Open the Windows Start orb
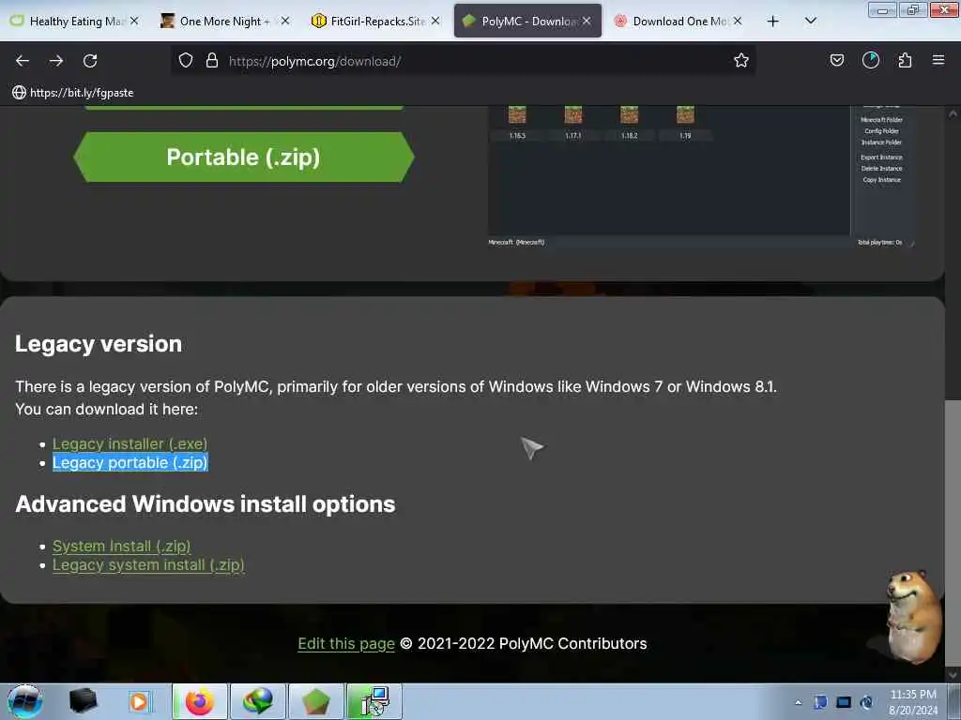 (x=24, y=701)
